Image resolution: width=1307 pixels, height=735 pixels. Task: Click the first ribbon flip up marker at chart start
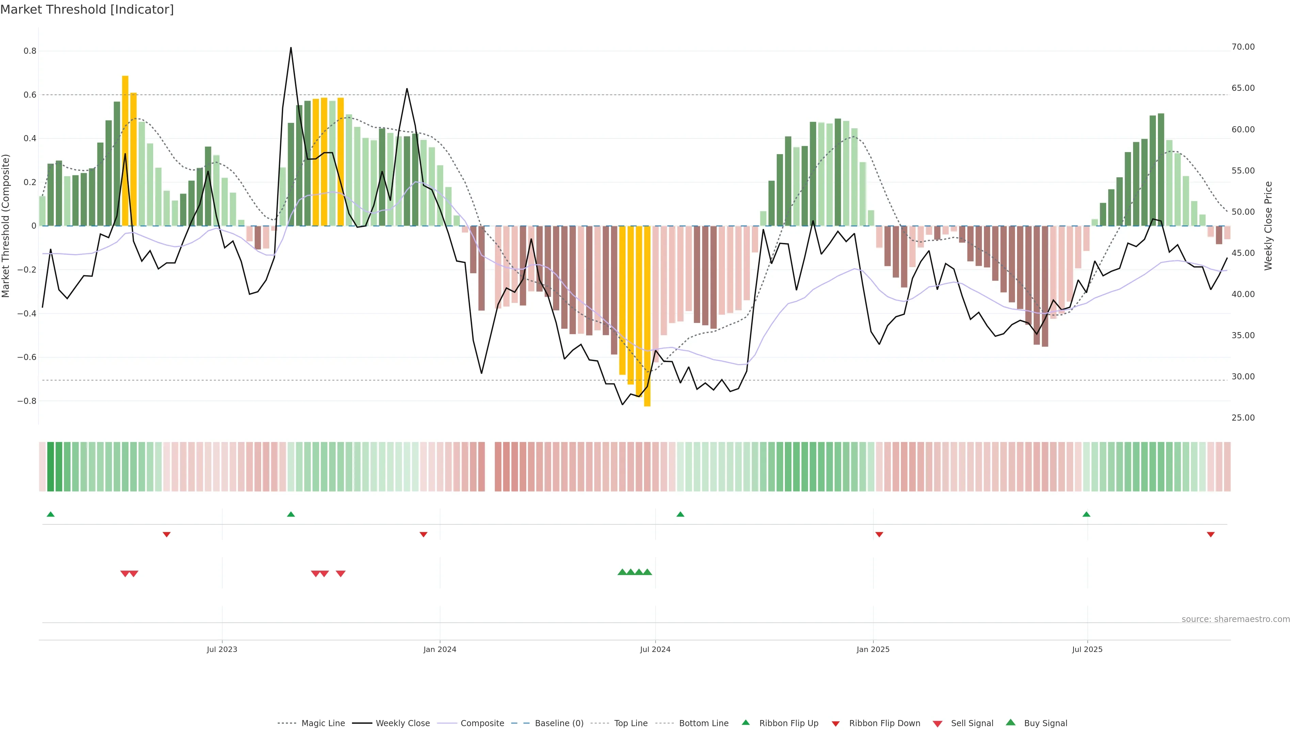coord(50,514)
